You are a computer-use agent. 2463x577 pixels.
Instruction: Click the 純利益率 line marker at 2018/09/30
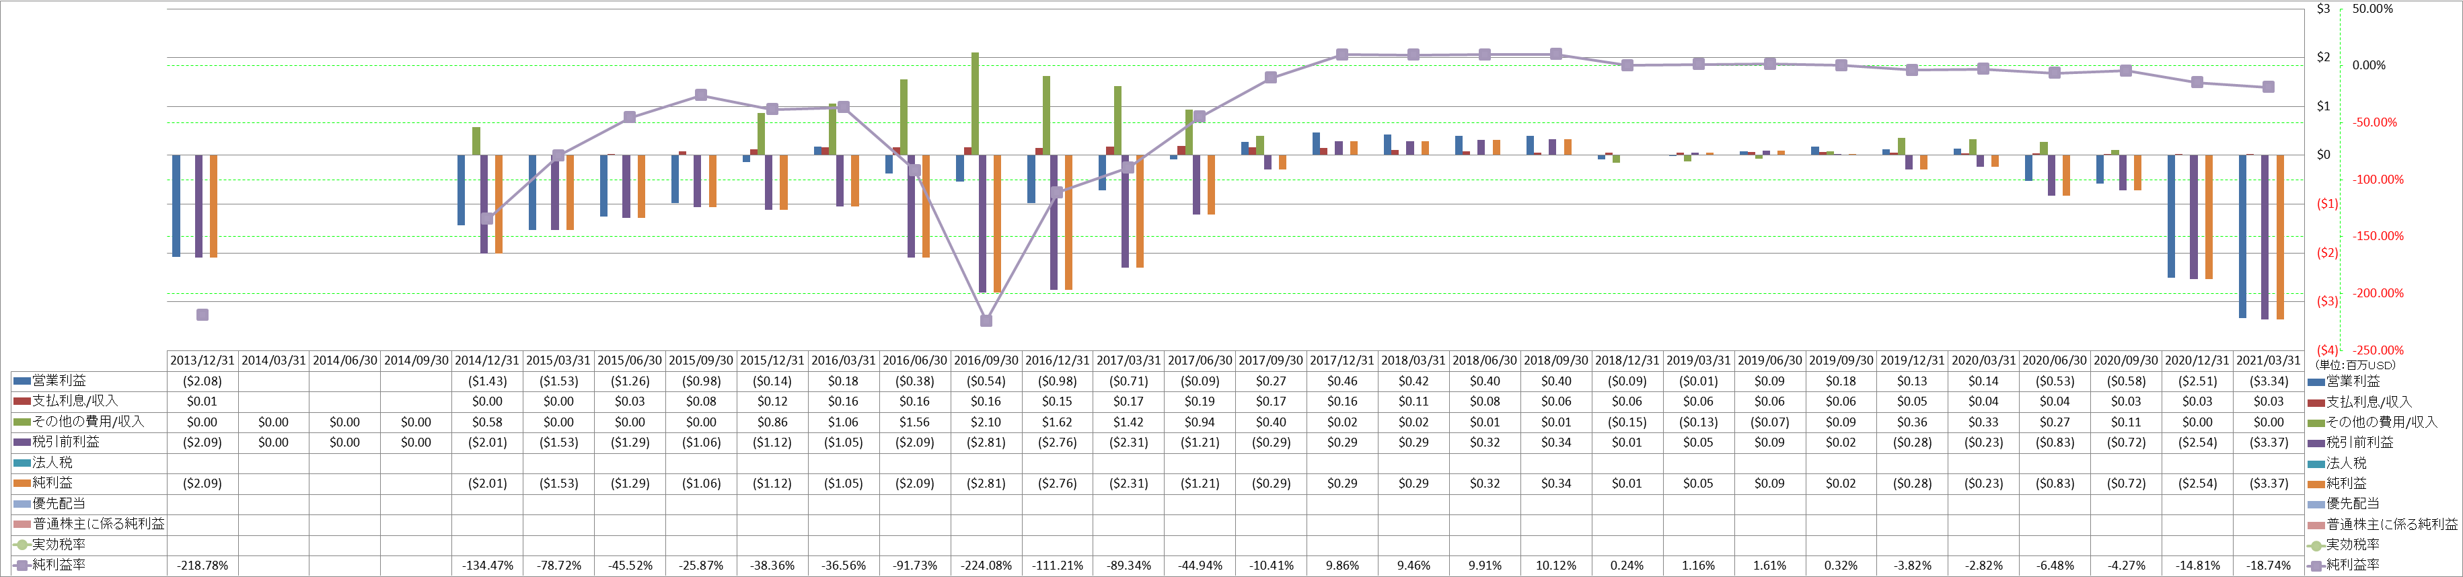coord(1555,54)
